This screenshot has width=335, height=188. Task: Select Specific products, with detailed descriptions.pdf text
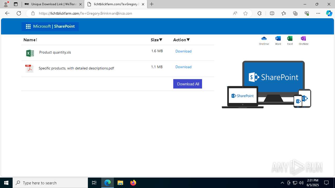tap(76, 68)
